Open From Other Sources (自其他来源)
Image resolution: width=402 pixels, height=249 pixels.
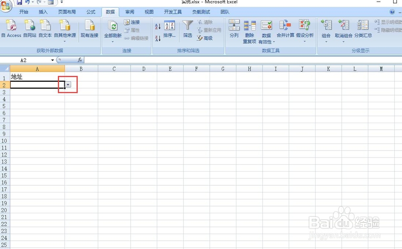coord(65,31)
